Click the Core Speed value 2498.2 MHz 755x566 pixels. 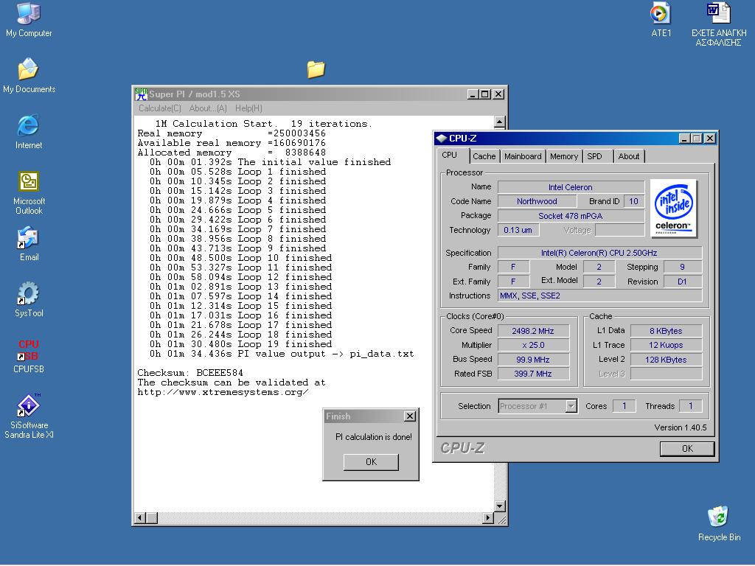[533, 331]
